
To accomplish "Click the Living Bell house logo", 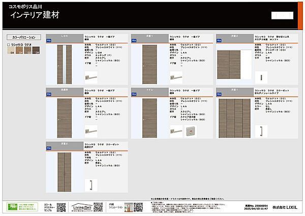I will (81, 207).
